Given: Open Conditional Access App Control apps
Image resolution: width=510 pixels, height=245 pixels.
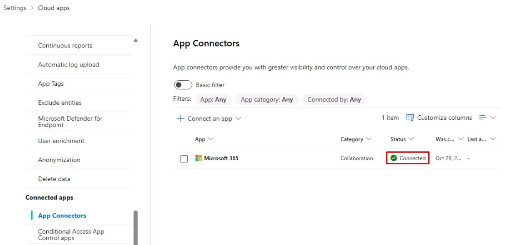Looking at the screenshot, I should click(x=71, y=235).
